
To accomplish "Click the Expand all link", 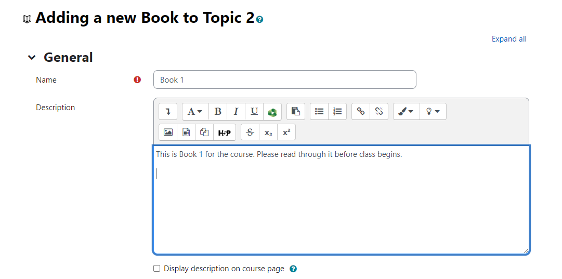I will pyautogui.click(x=509, y=39).
